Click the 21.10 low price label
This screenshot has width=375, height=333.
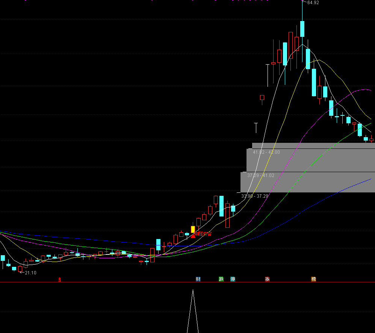point(30,273)
